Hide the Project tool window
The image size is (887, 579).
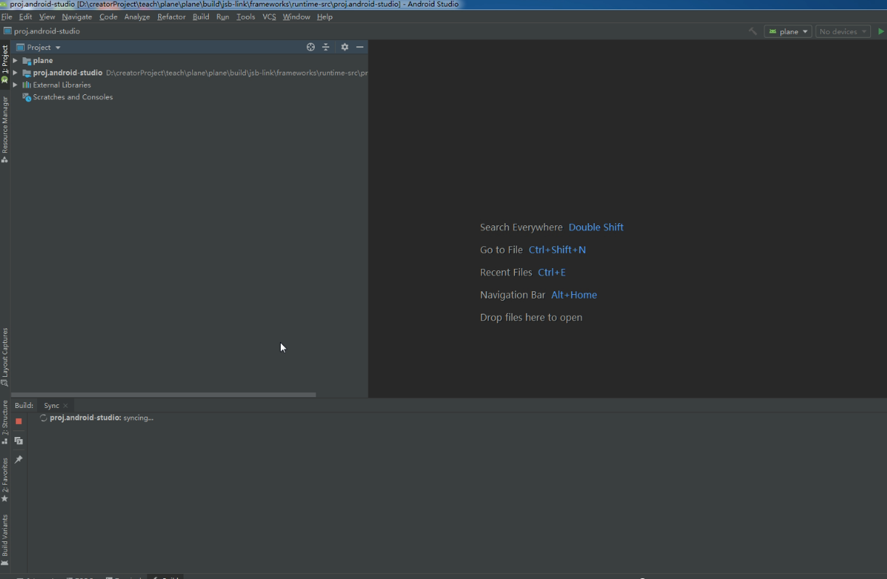click(360, 47)
